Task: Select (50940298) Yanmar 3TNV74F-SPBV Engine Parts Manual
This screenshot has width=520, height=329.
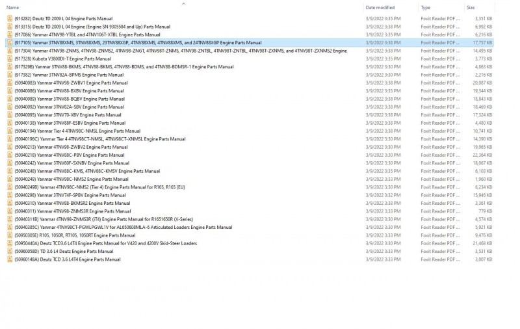Action: 250,195
